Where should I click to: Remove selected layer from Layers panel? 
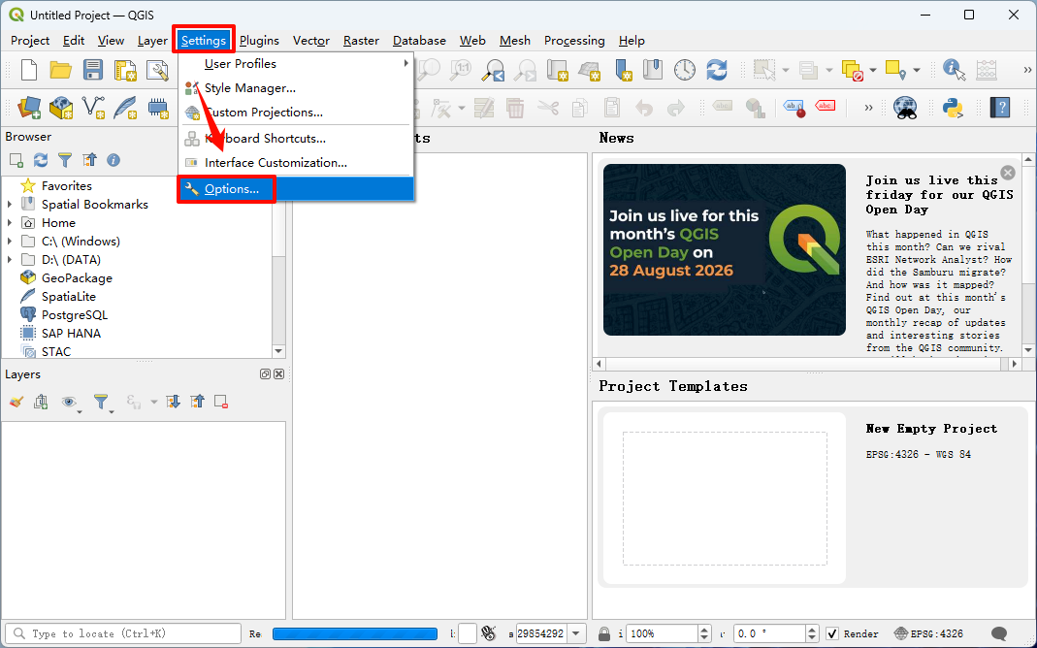(x=221, y=402)
